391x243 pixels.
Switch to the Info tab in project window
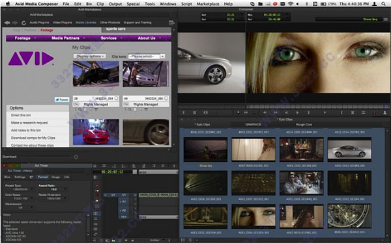tap(66, 177)
